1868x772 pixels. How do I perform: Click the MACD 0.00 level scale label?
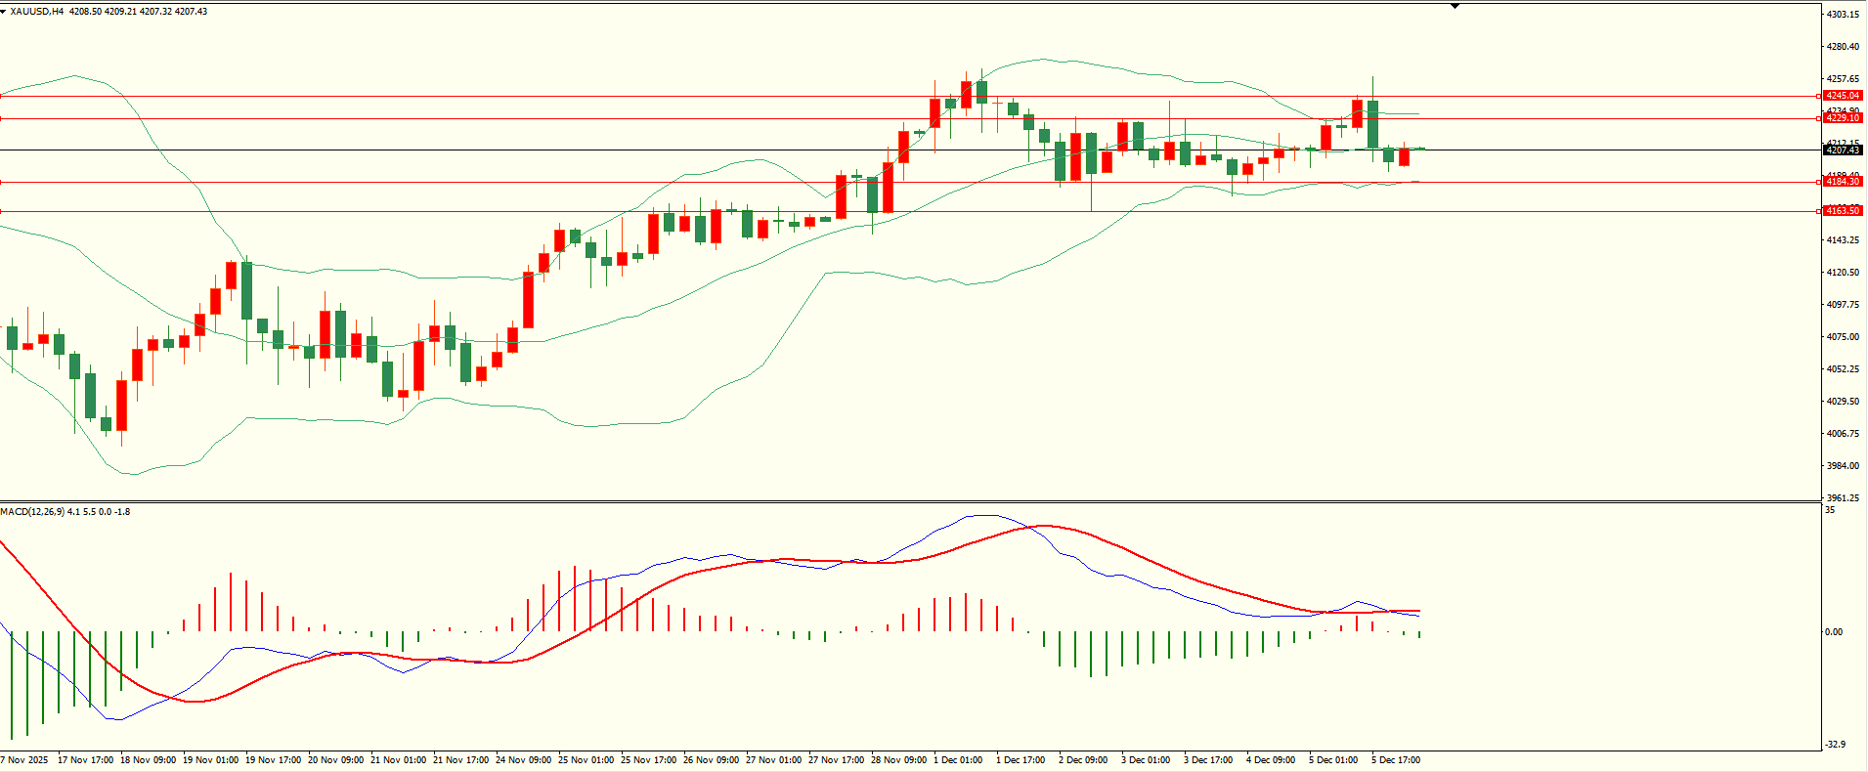click(x=1835, y=632)
